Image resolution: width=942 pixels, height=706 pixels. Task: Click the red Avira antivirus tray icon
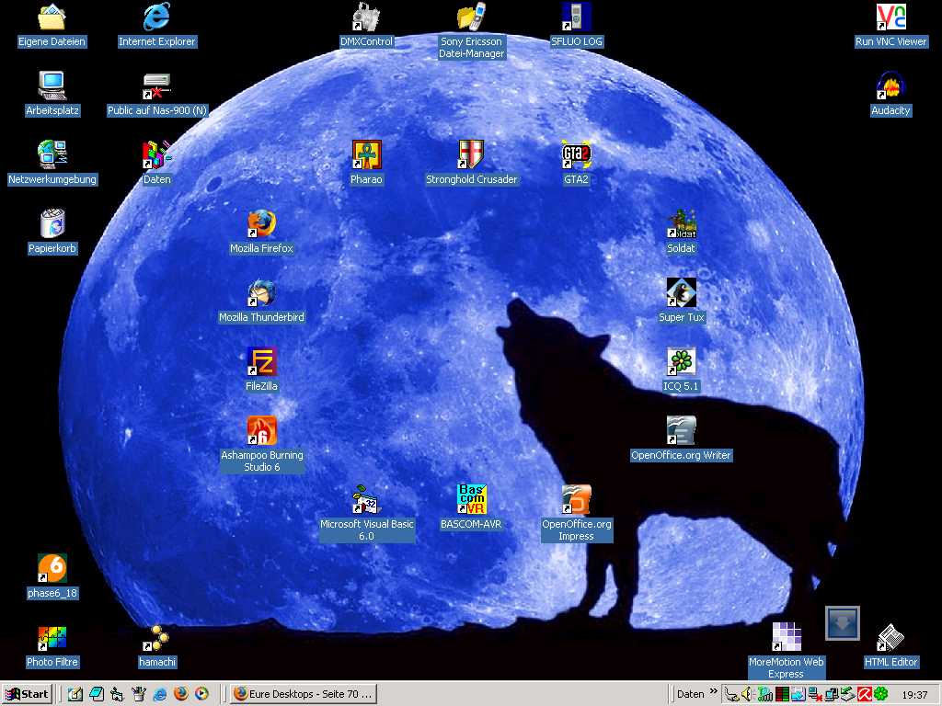[864, 695]
